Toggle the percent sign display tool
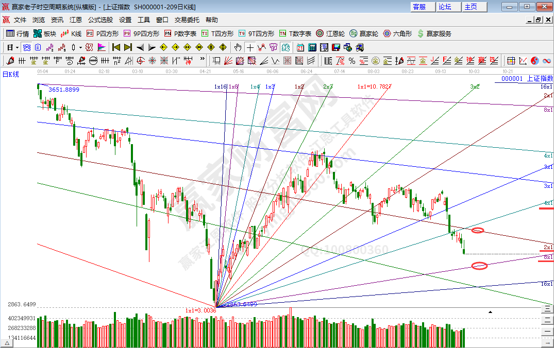 point(352,61)
